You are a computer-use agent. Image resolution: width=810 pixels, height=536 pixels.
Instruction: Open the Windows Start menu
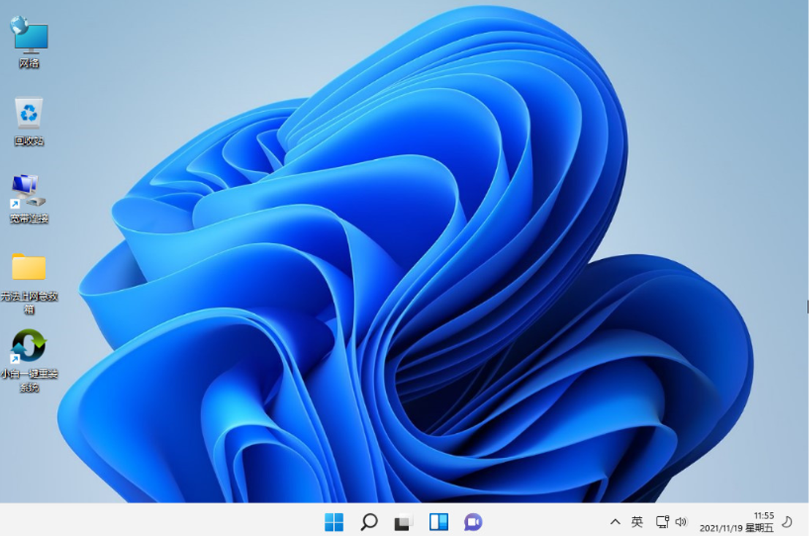point(333,522)
